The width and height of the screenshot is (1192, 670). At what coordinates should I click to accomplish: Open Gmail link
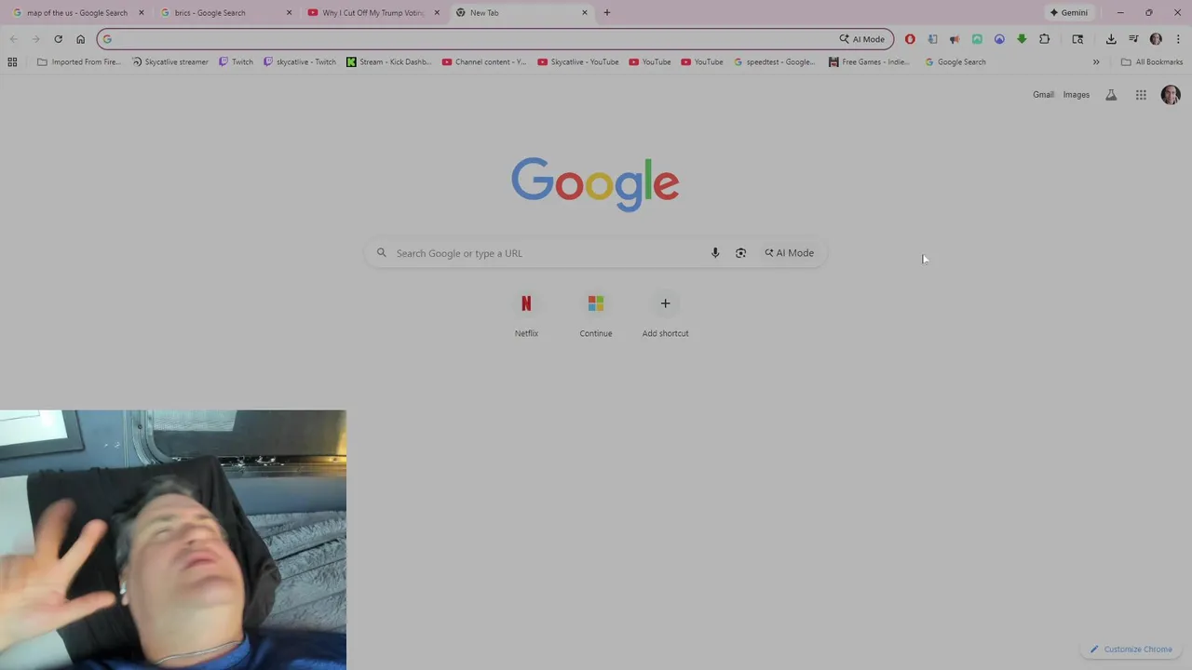[x=1043, y=95]
